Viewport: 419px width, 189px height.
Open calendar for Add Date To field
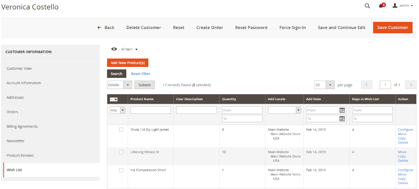[x=342, y=119]
